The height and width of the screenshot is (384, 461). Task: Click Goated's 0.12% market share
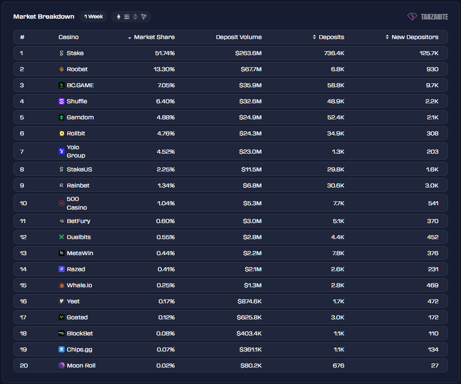[167, 317]
